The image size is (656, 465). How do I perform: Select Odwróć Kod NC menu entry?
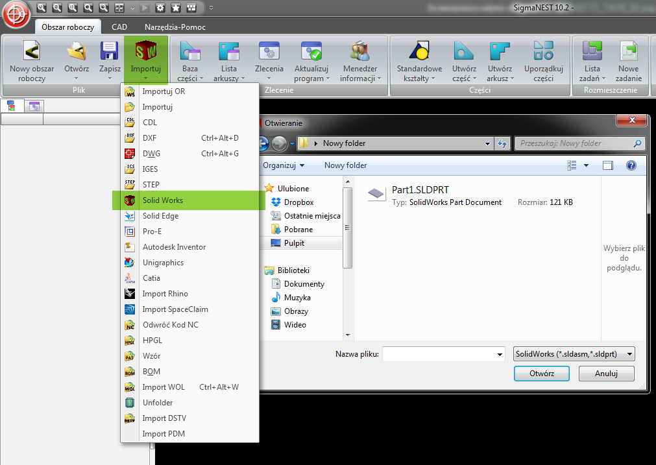tap(190, 325)
